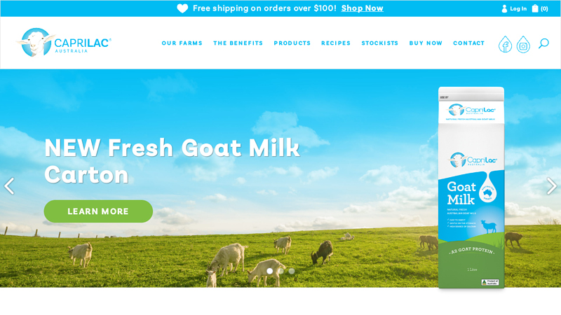Open the Products menu item
This screenshot has width=561, height=315.
(x=292, y=43)
